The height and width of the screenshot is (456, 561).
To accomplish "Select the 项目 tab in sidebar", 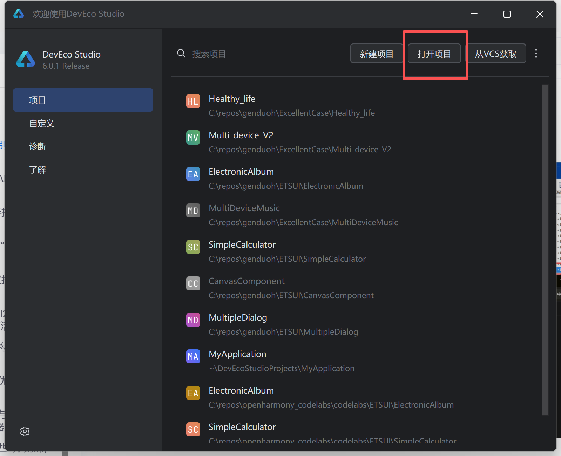I will tap(83, 100).
